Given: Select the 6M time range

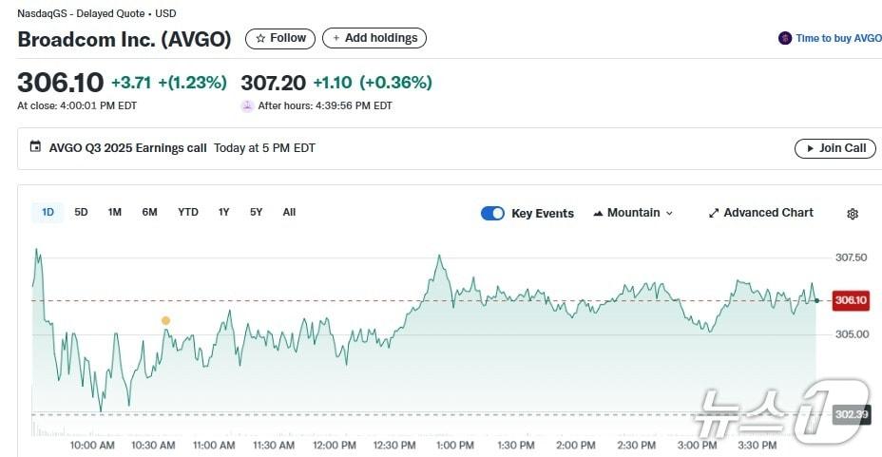Looking at the screenshot, I should point(149,212).
